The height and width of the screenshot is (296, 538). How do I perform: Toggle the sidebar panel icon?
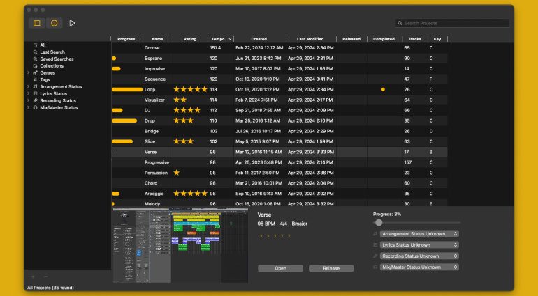tap(37, 23)
